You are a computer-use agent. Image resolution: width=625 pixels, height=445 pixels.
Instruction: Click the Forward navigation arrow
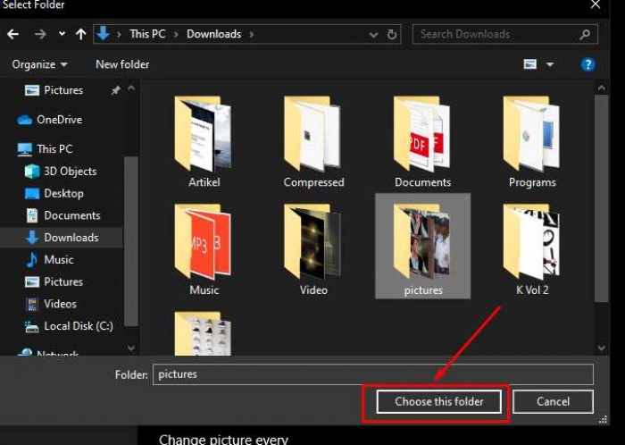pyautogui.click(x=40, y=34)
